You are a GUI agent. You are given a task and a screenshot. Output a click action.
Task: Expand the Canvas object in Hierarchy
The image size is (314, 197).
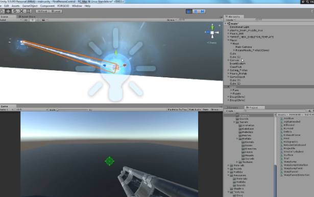[228, 60]
